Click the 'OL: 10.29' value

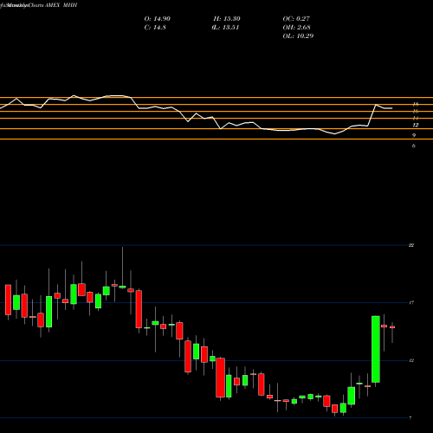(x=298, y=36)
